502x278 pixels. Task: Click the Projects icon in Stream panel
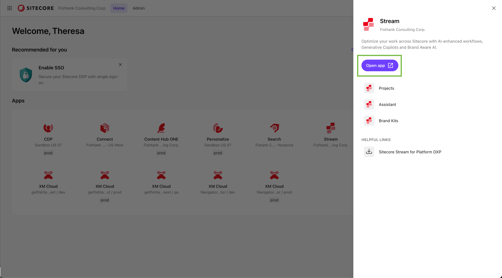coord(369,88)
